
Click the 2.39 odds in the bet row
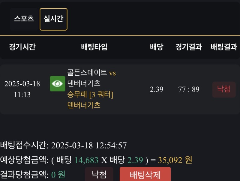(x=156, y=89)
